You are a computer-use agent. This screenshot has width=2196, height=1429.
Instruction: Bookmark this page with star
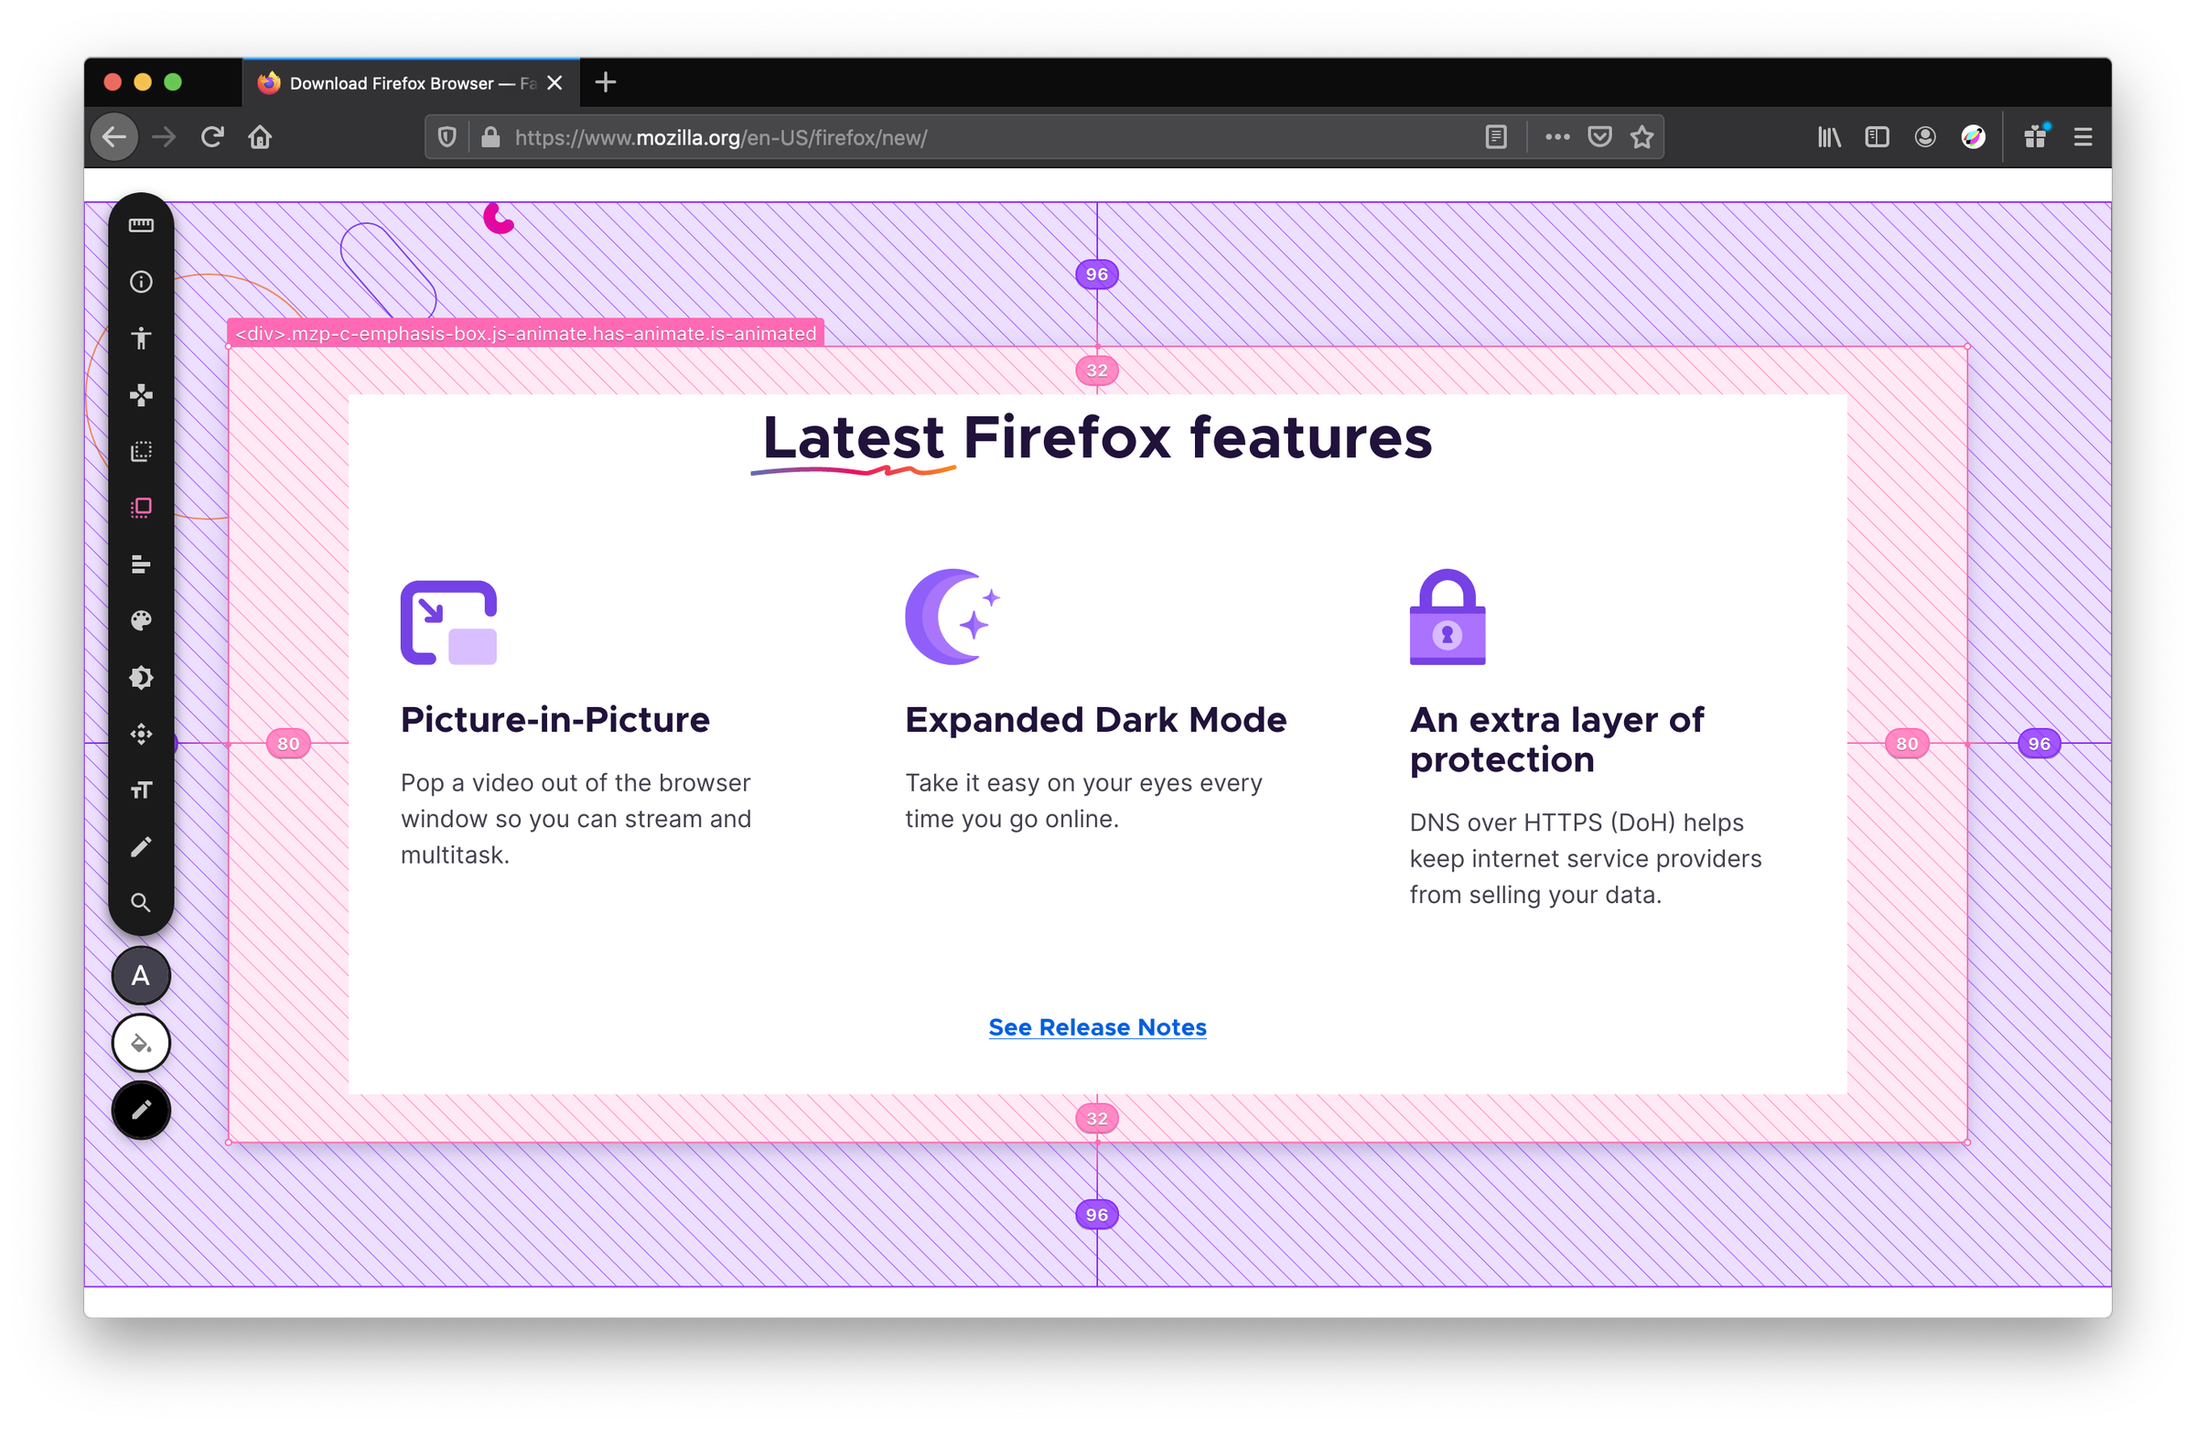(1642, 137)
